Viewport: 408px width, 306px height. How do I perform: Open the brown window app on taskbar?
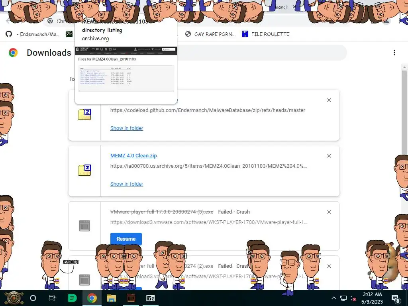[x=131, y=298]
